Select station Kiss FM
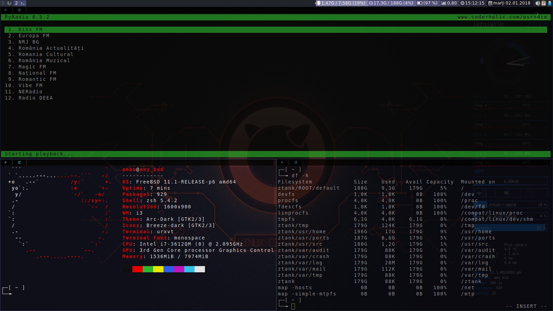 [x=276, y=30]
